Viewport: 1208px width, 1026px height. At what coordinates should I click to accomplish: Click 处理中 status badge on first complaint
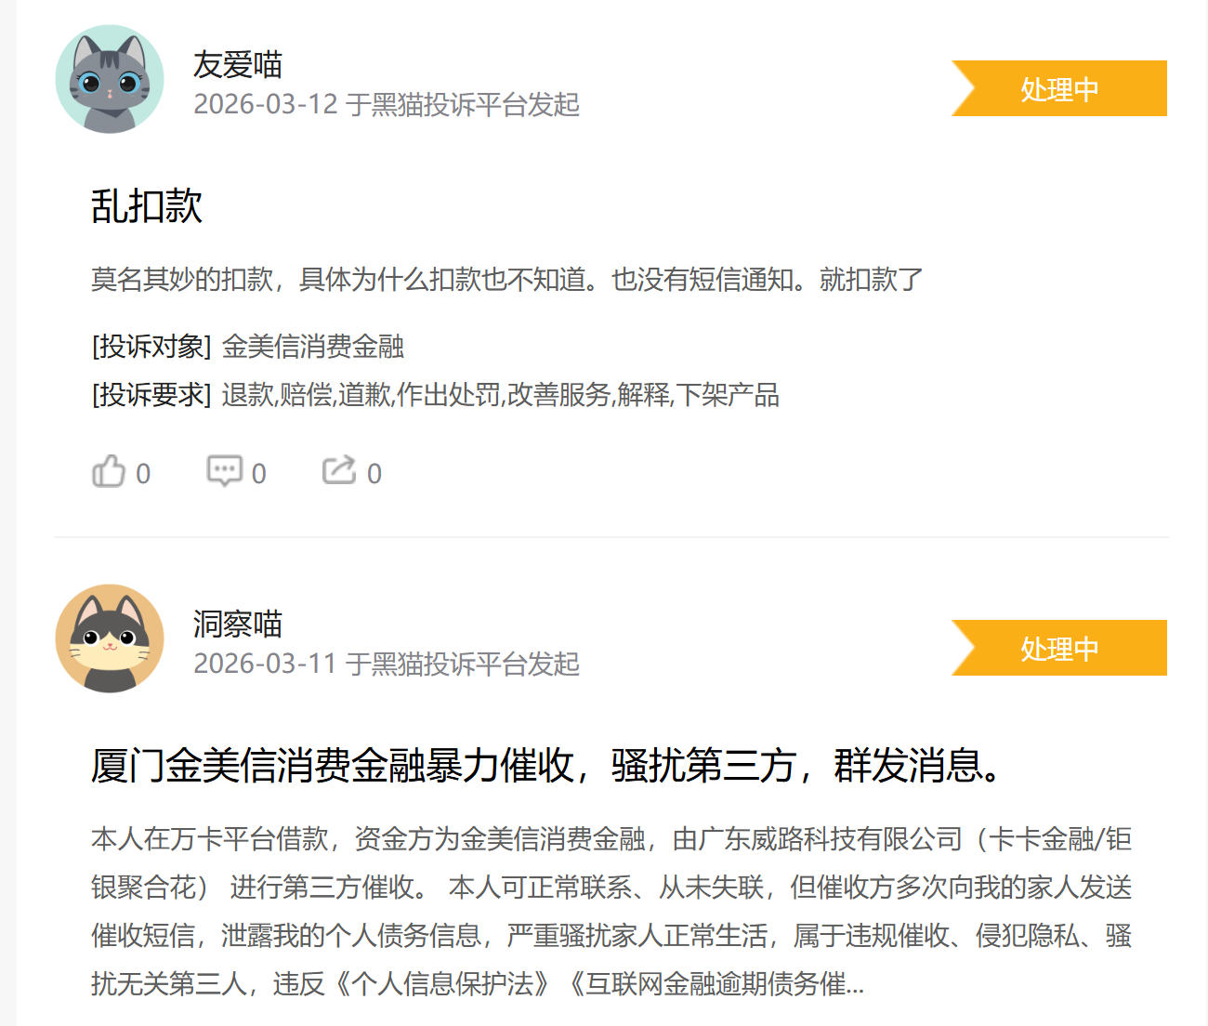point(1059,88)
